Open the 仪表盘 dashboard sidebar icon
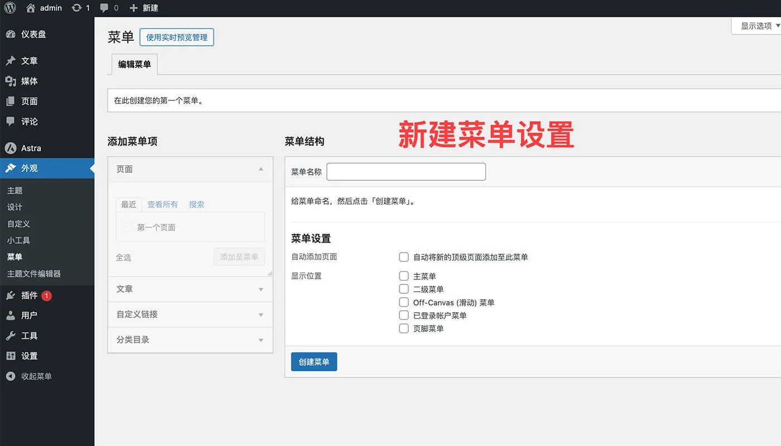 [11, 35]
